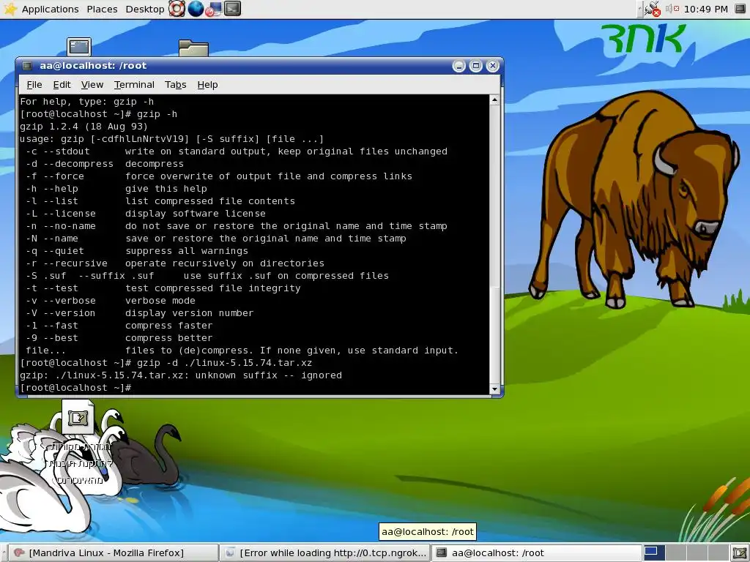Launch the mail client panel icon
Image resolution: width=750 pixels, height=562 pixels.
pos(214,9)
